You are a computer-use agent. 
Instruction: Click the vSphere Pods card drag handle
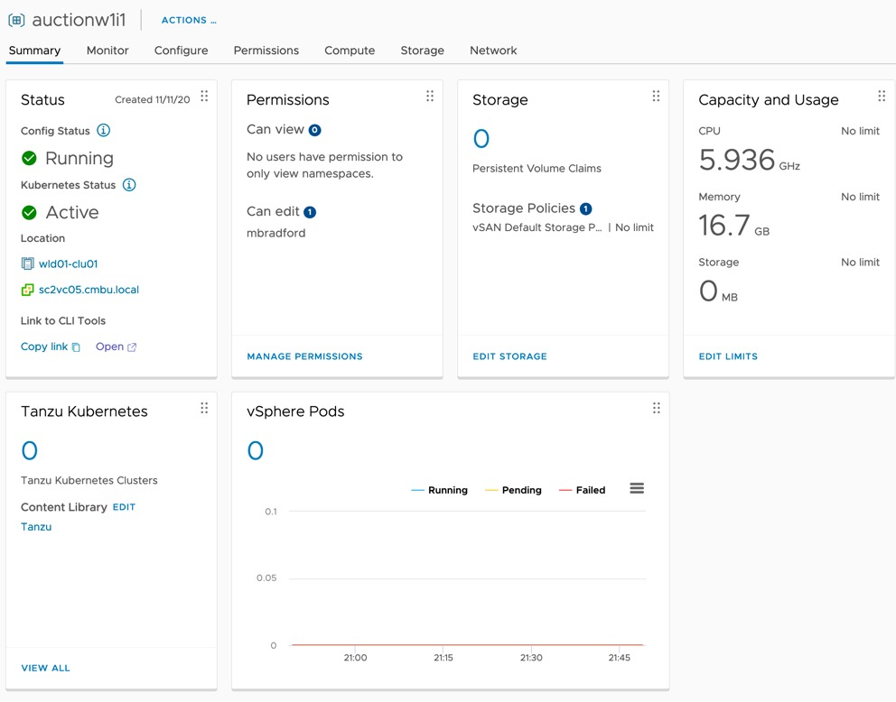656,408
